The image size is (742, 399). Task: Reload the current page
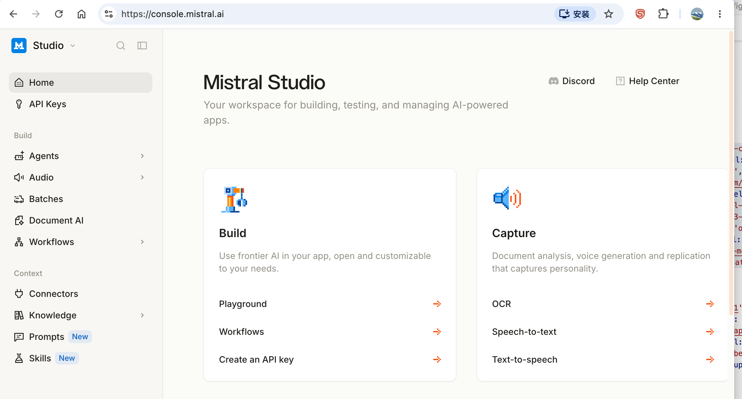click(59, 14)
